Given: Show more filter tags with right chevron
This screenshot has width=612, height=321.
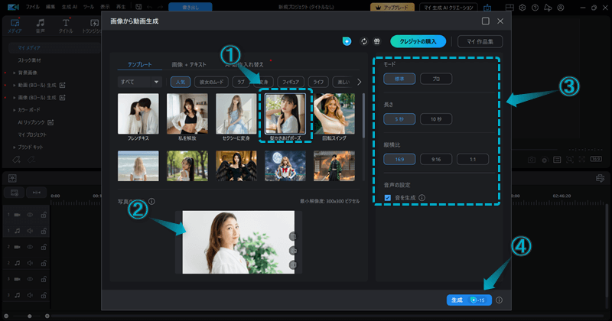Looking at the screenshot, I should click(x=359, y=82).
